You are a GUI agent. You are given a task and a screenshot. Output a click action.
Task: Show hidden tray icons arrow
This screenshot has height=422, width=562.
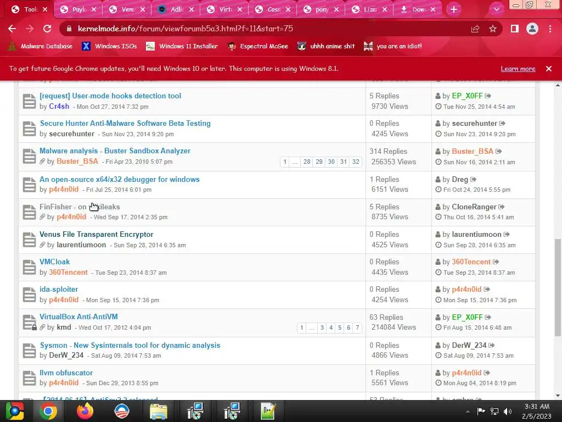[468, 412]
